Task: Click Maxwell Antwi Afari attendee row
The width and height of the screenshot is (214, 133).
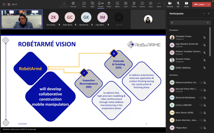Action: tap(188, 90)
